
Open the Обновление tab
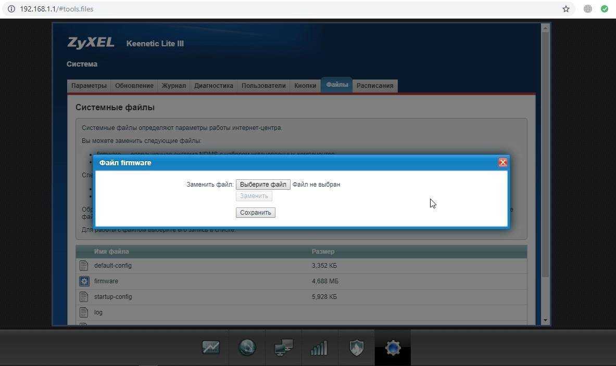point(134,86)
